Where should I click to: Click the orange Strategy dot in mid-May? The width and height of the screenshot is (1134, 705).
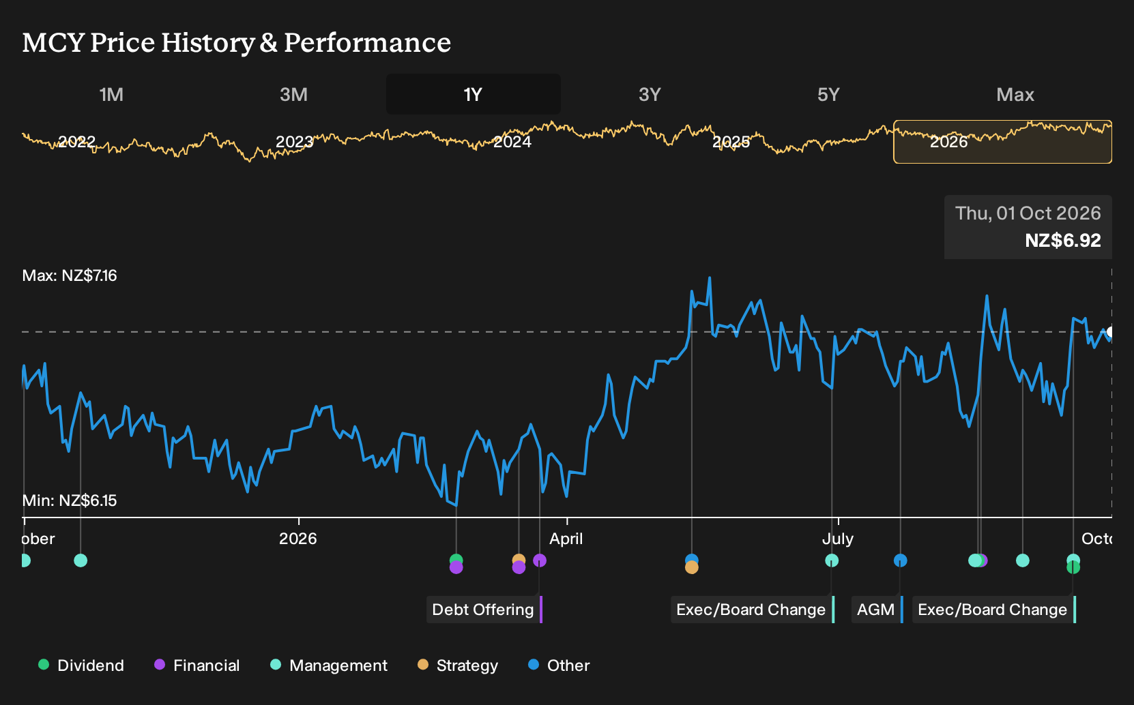(692, 567)
